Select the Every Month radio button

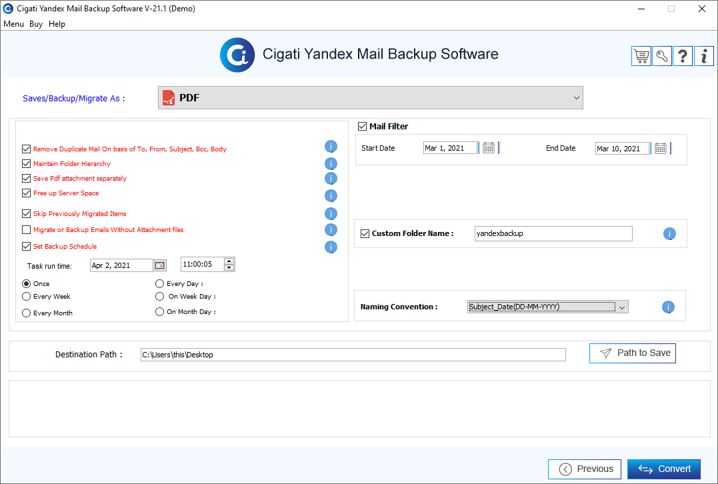point(27,313)
